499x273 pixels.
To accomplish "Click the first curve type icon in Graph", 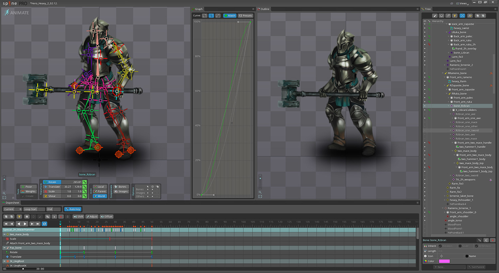I will (x=205, y=16).
